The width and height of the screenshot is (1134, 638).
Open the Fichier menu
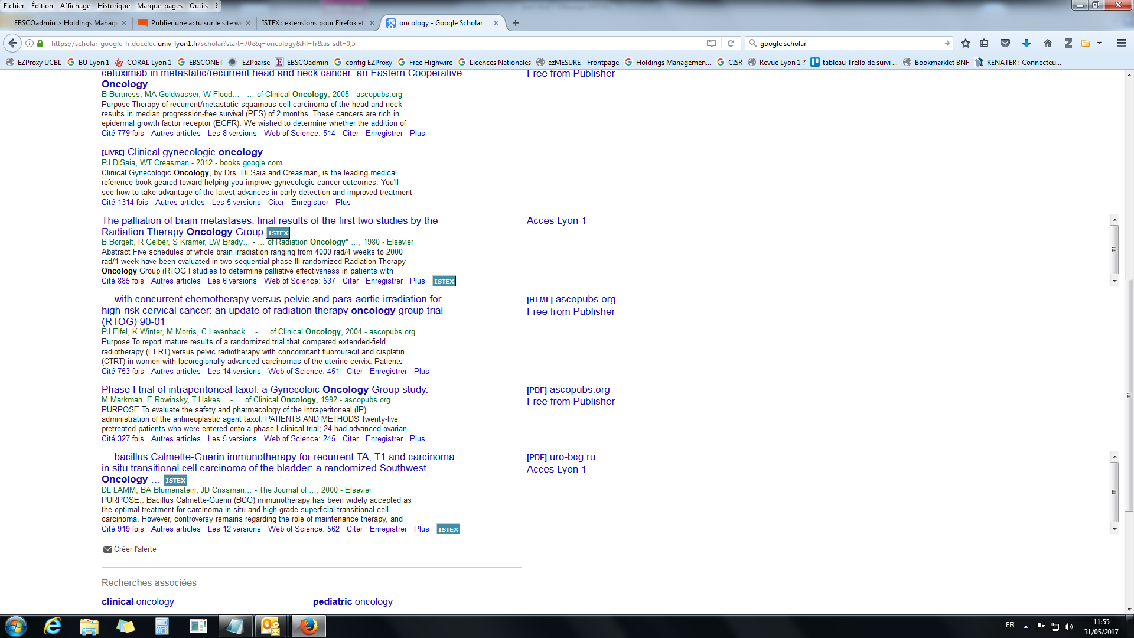point(14,6)
